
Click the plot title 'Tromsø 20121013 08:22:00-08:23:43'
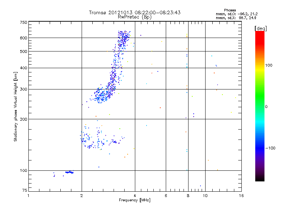coord(135,12)
